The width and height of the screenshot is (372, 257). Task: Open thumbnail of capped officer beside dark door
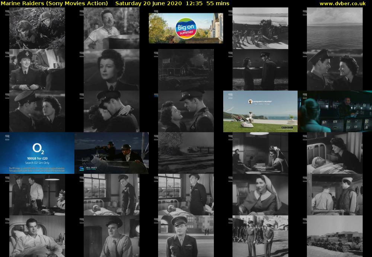[112, 236]
